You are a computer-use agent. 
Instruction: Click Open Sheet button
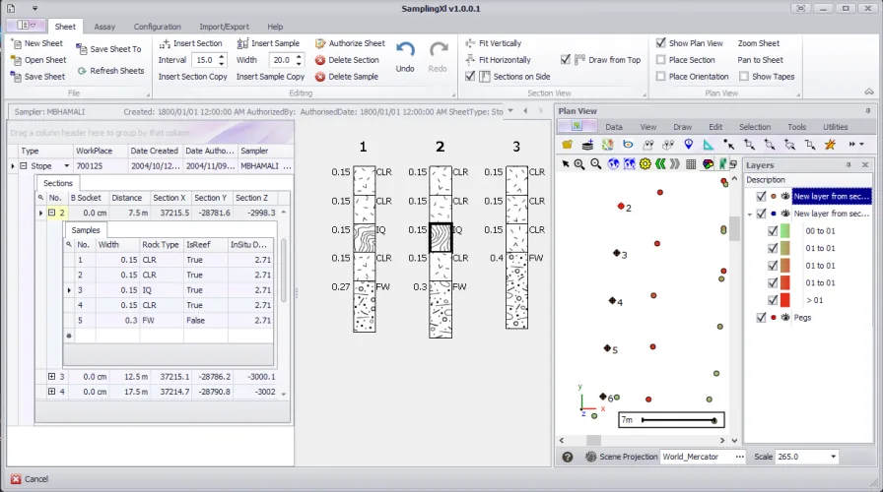tap(38, 60)
